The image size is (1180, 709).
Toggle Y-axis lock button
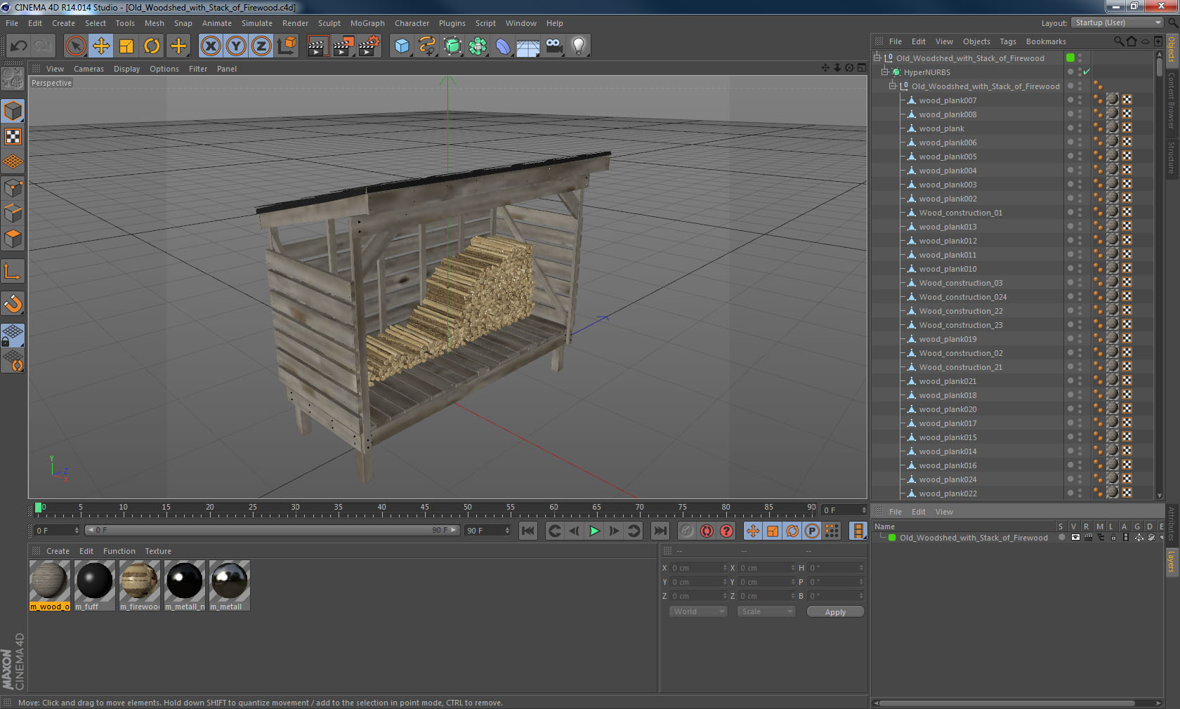coord(236,46)
